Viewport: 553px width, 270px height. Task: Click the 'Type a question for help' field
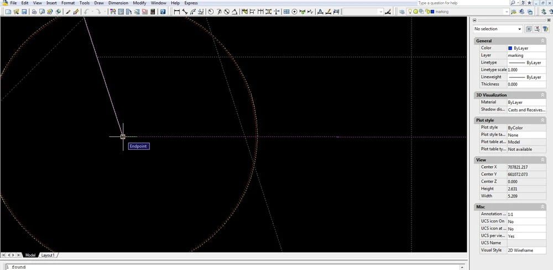pyautogui.click(x=462, y=3)
